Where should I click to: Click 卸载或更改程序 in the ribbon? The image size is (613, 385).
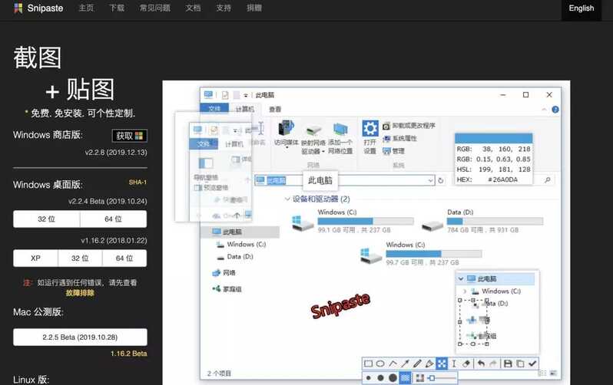pos(409,126)
